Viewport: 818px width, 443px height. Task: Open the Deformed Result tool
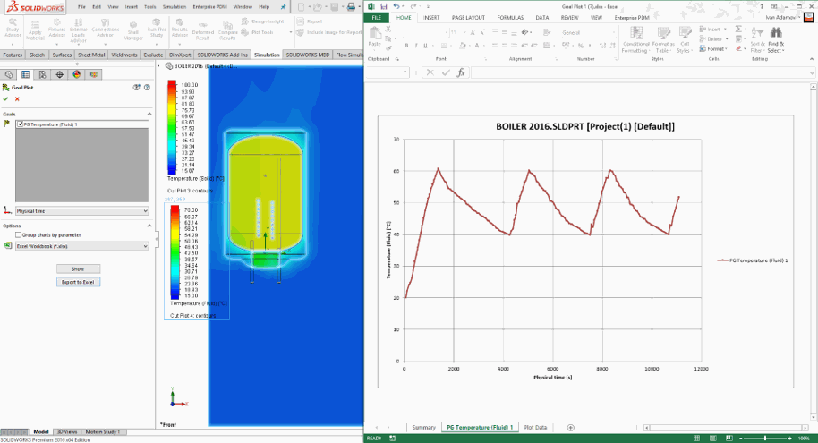pos(202,29)
